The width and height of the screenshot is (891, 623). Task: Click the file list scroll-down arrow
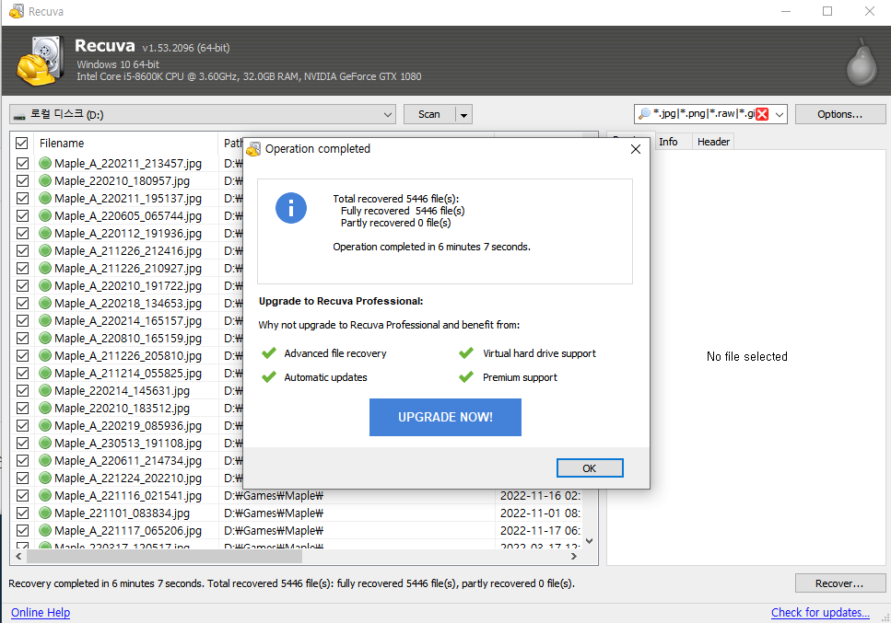(x=590, y=541)
